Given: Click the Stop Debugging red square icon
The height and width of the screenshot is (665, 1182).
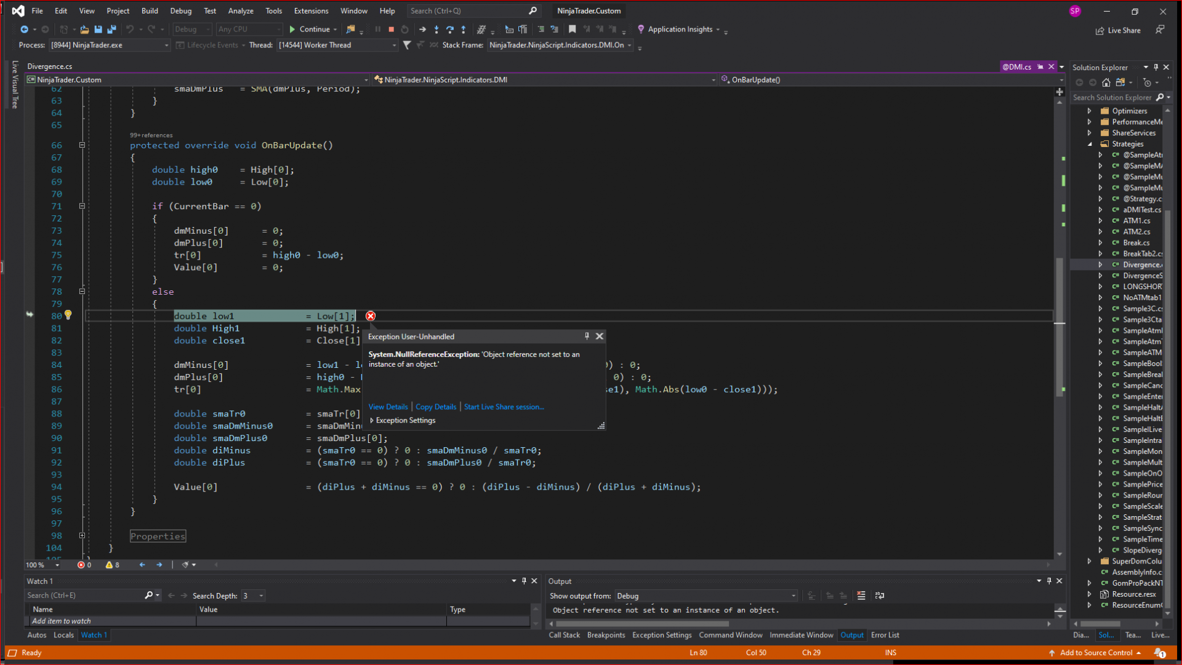Looking at the screenshot, I should click(391, 30).
